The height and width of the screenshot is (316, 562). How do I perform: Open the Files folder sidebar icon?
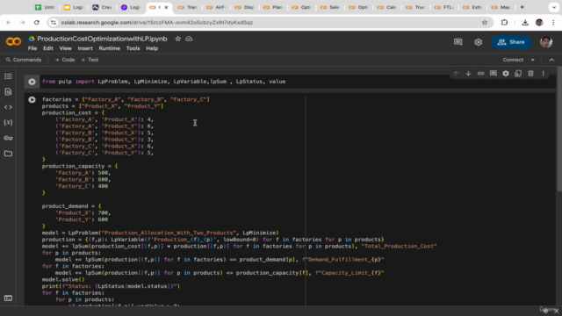8,154
